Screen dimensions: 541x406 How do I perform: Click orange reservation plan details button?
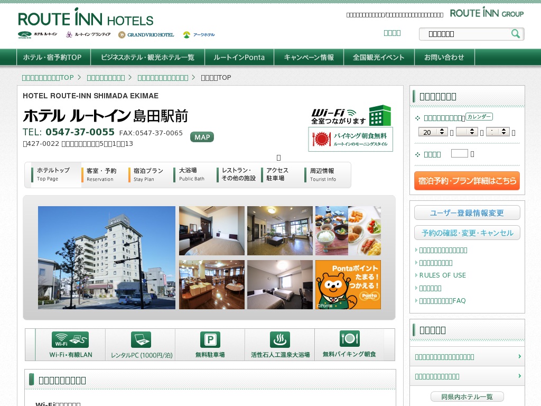[x=467, y=181]
